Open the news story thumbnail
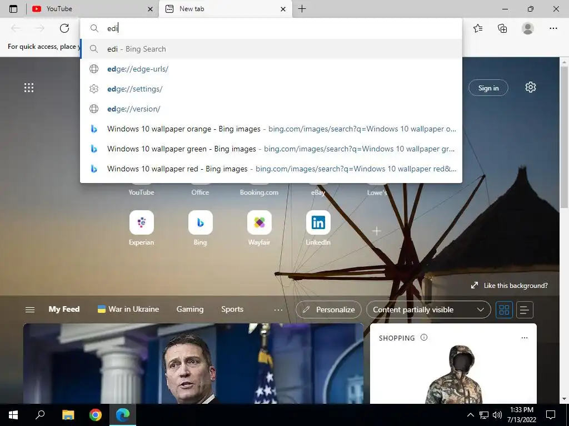 click(193, 364)
